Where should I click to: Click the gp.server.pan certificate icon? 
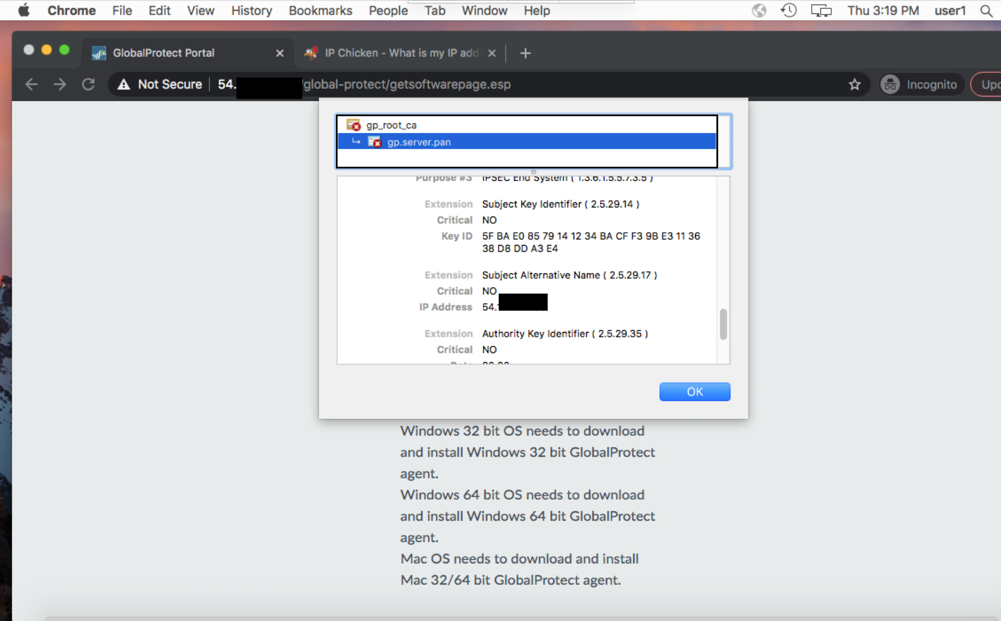point(374,141)
